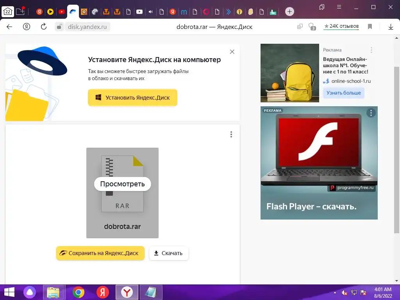
Task: Open the three-dot file options menu
Action: click(231, 134)
